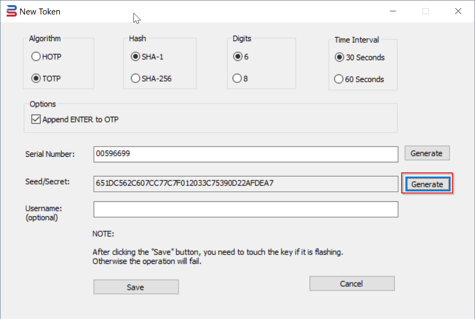Choose SHA-1 hash option

click(135, 57)
